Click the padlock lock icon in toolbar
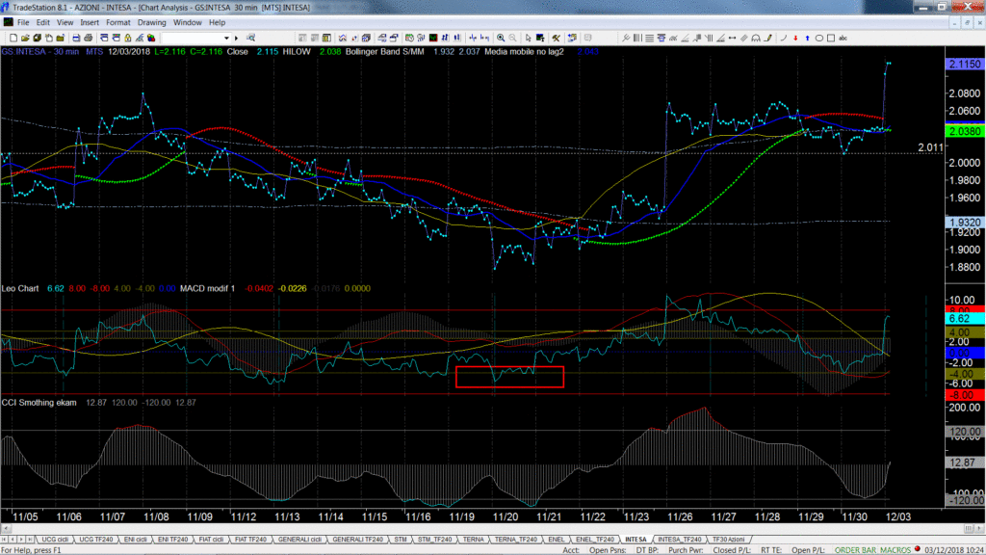This screenshot has width=986, height=555. pyautogui.click(x=128, y=38)
